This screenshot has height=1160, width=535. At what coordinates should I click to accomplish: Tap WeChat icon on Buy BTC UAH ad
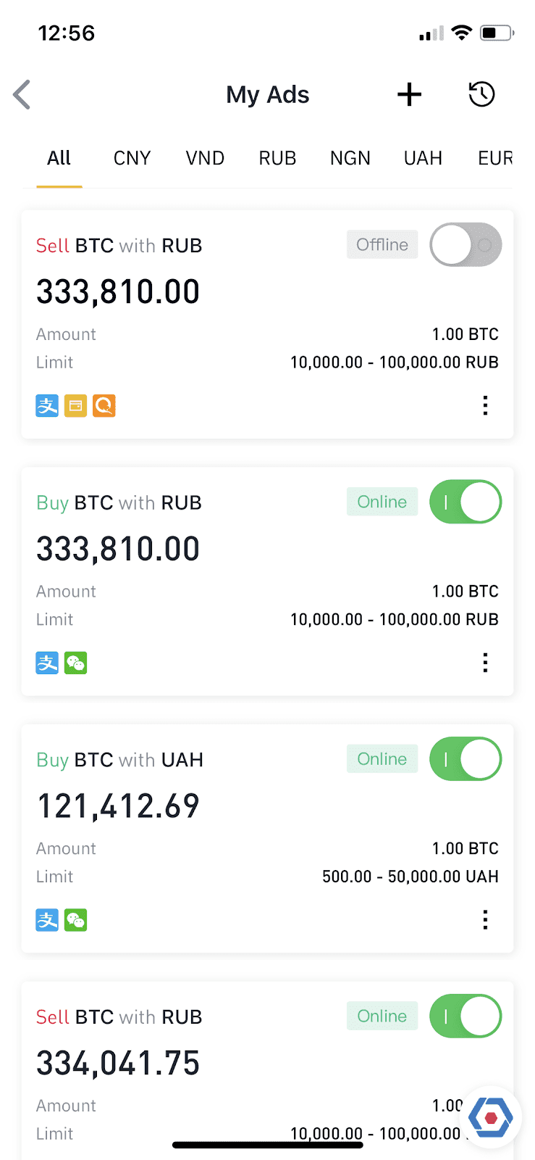click(75, 920)
